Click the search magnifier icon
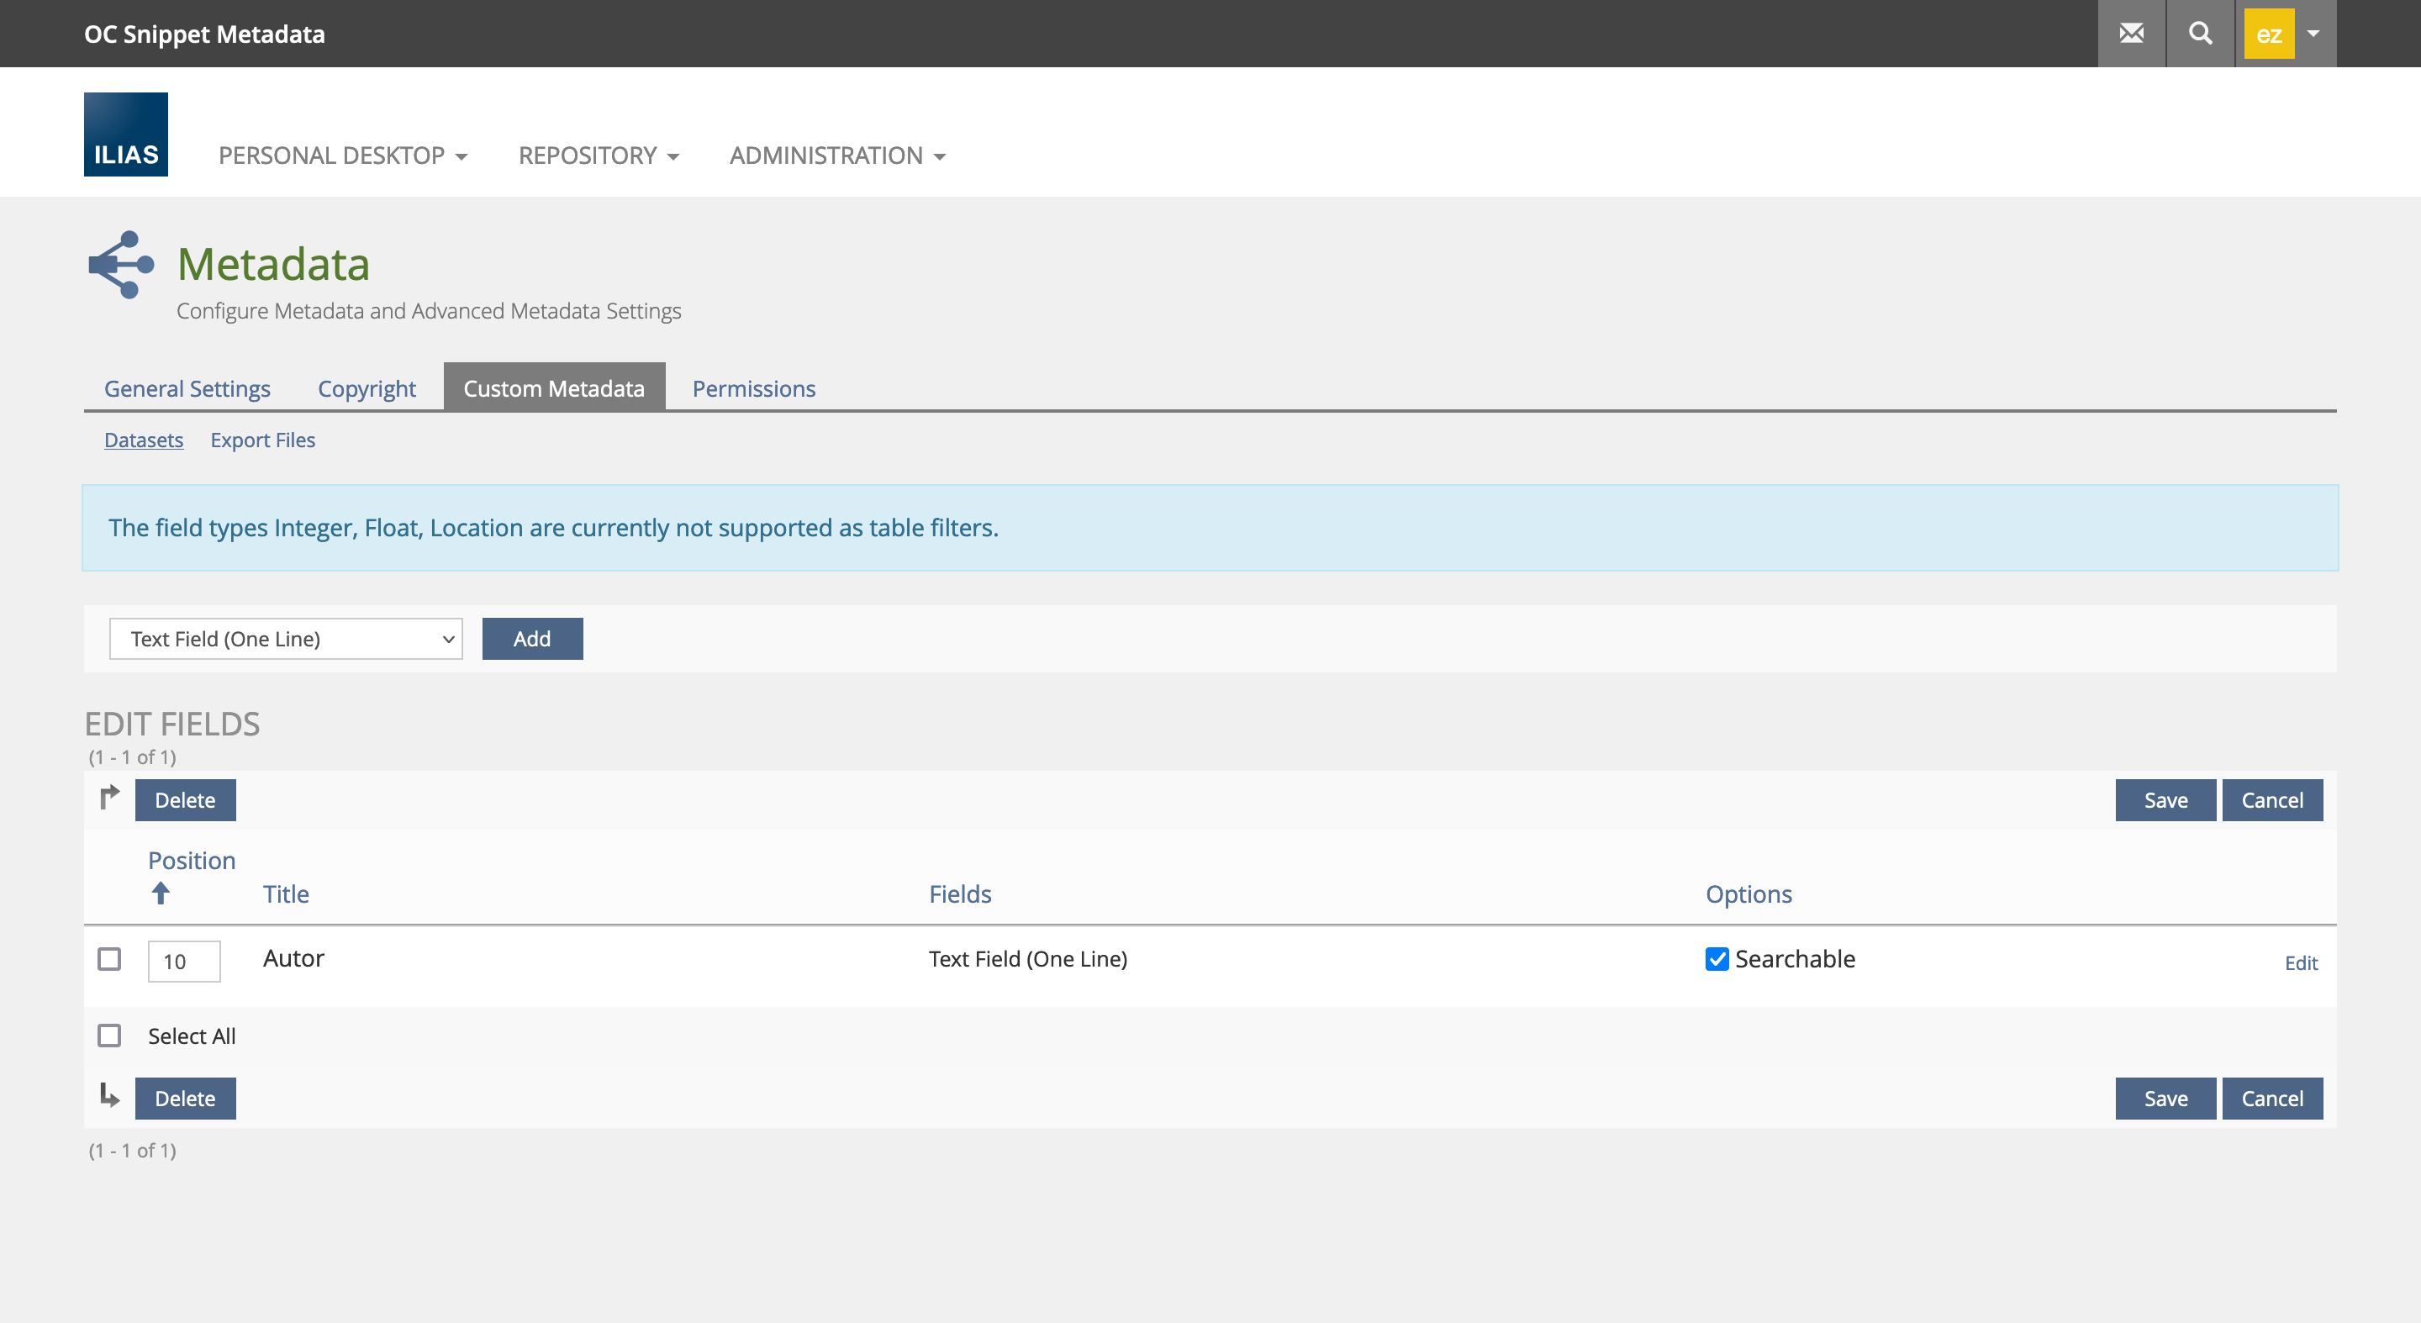 (x=2199, y=34)
